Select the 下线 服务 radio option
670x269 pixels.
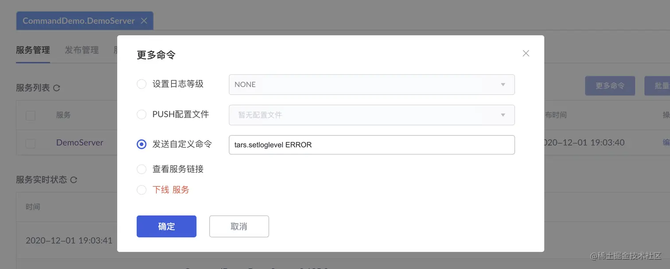click(141, 190)
